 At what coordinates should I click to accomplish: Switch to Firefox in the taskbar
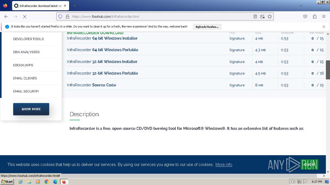point(64,182)
